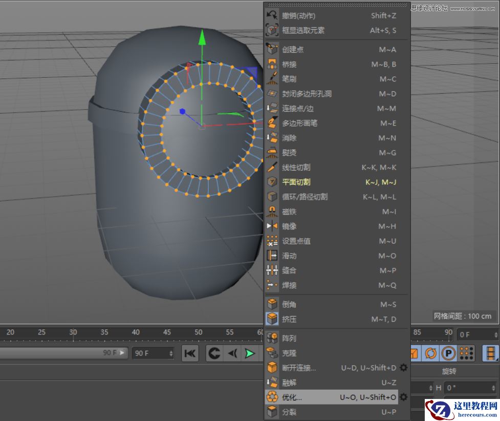
Task: Enable the Point Level Animation dotted toggle
Action: pyautogui.click(x=466, y=352)
